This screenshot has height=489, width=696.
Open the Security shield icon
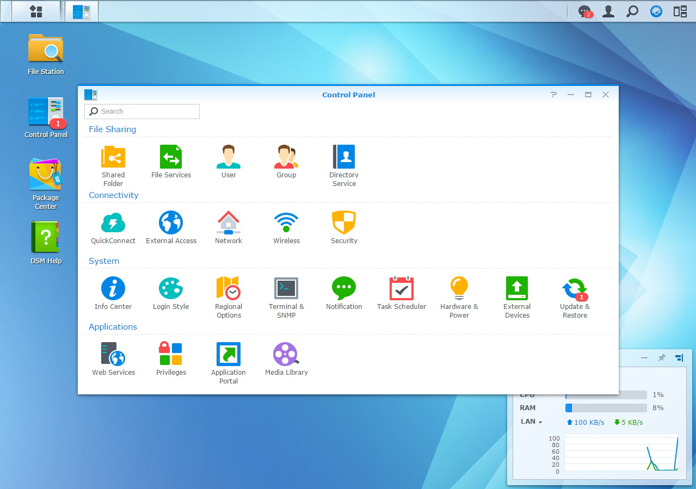344,222
